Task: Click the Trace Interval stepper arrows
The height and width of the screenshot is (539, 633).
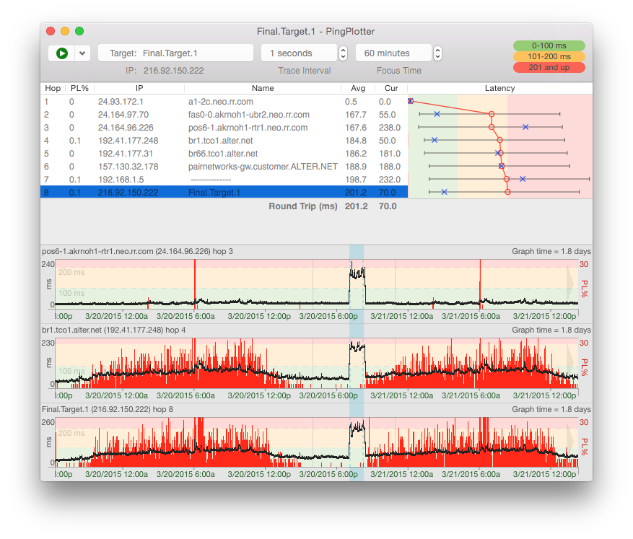Action: pyautogui.click(x=343, y=53)
